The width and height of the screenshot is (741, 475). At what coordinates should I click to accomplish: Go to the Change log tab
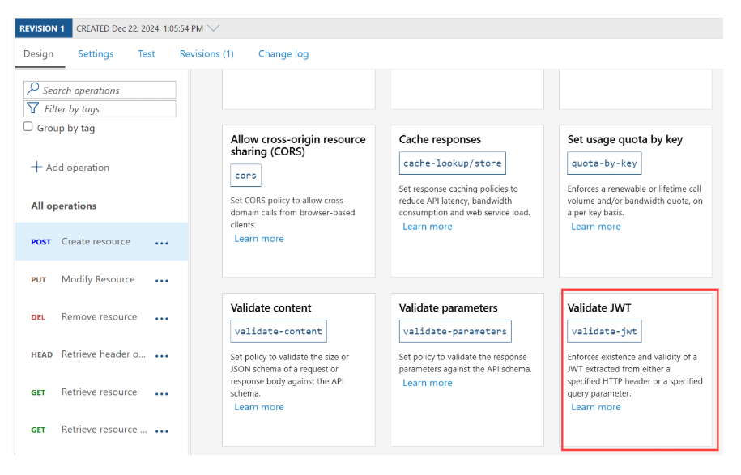point(283,54)
